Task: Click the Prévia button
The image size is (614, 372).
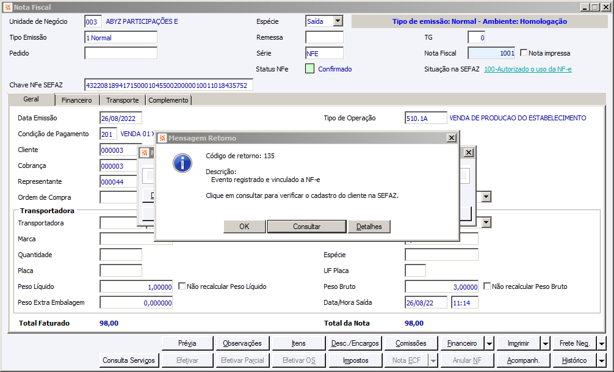Action: (x=187, y=343)
